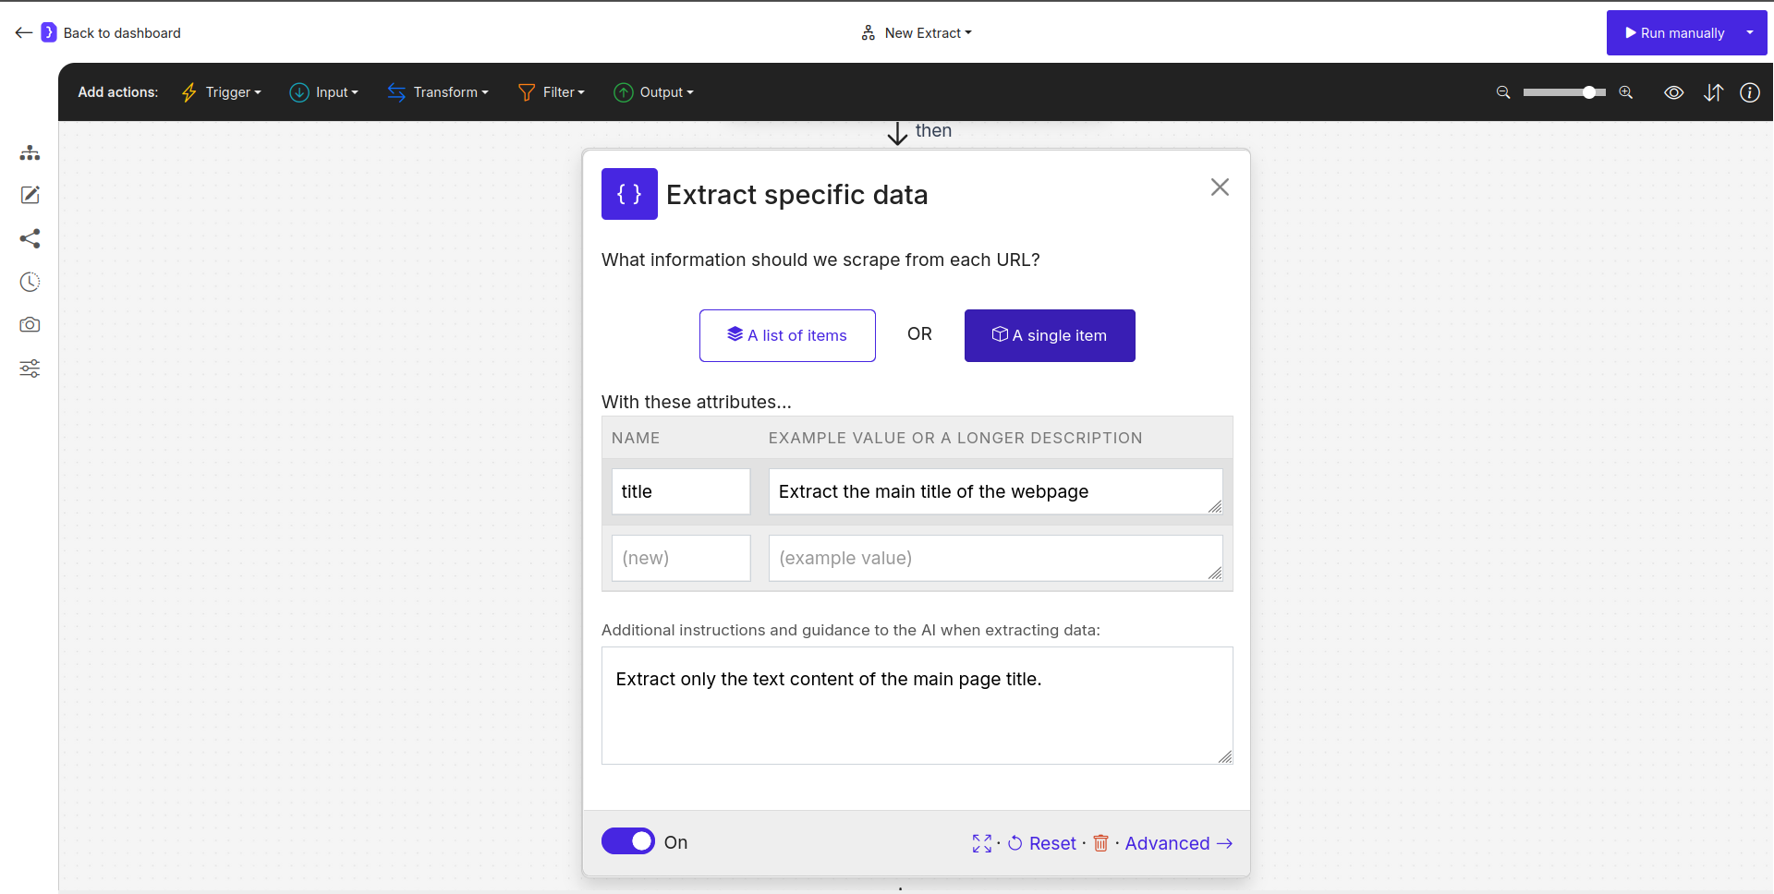Select the edit icon in the left sidebar
Viewport: 1774px width, 894px height.
[30, 195]
